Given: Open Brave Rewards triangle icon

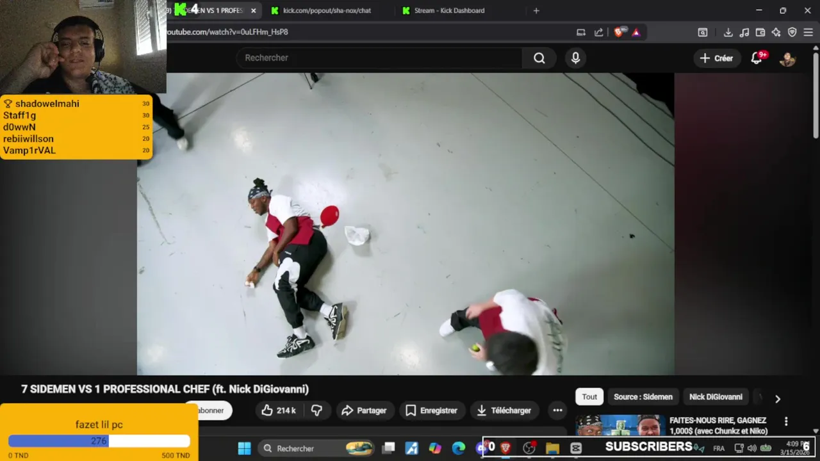Looking at the screenshot, I should coord(635,33).
